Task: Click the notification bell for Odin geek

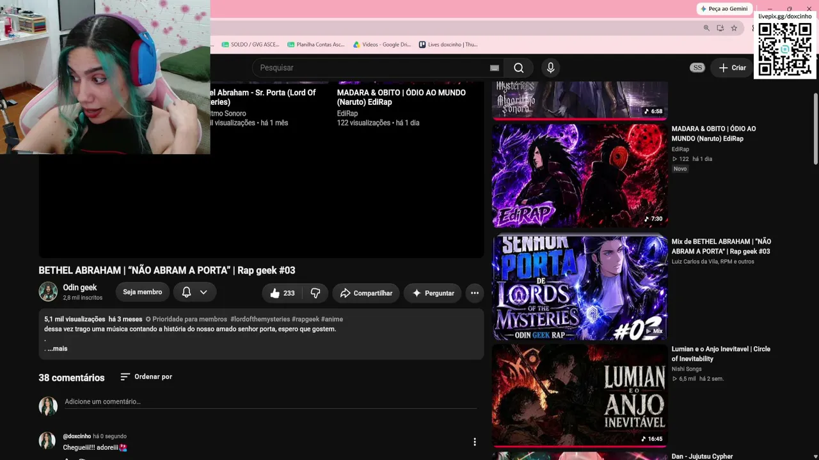Action: (186, 292)
